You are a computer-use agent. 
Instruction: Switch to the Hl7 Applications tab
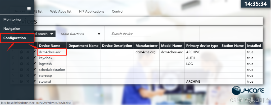click(92, 11)
